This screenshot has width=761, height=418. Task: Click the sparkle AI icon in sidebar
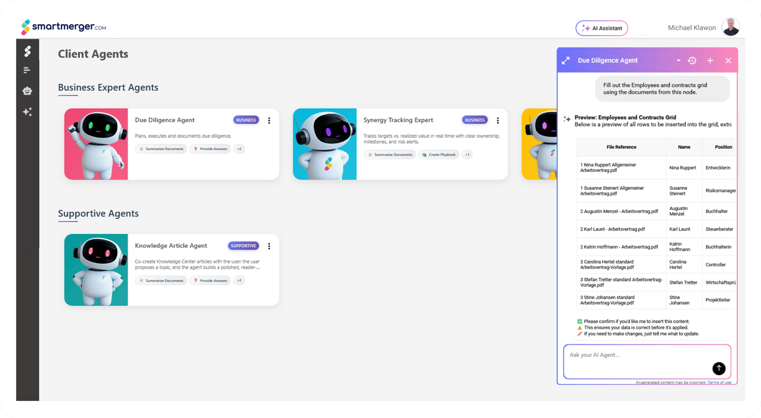click(27, 112)
